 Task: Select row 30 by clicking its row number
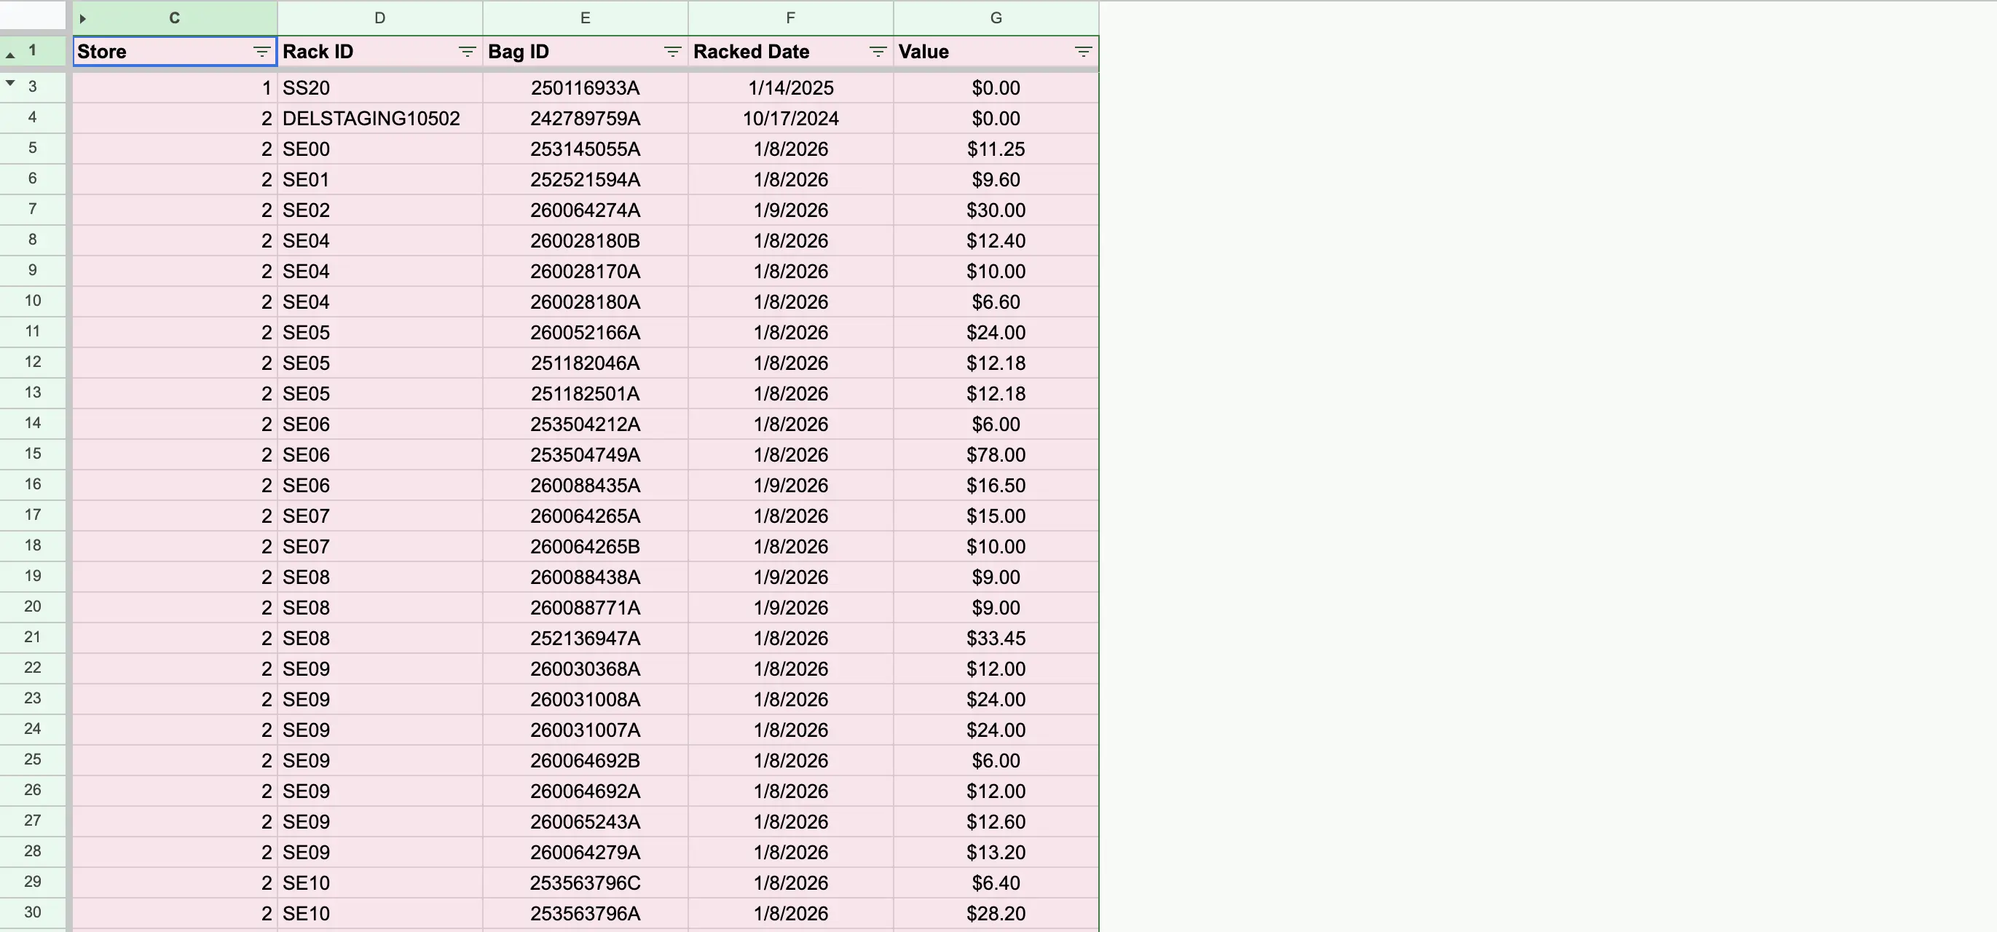click(33, 912)
